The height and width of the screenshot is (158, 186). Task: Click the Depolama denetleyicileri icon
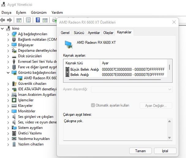click(x=14, y=51)
